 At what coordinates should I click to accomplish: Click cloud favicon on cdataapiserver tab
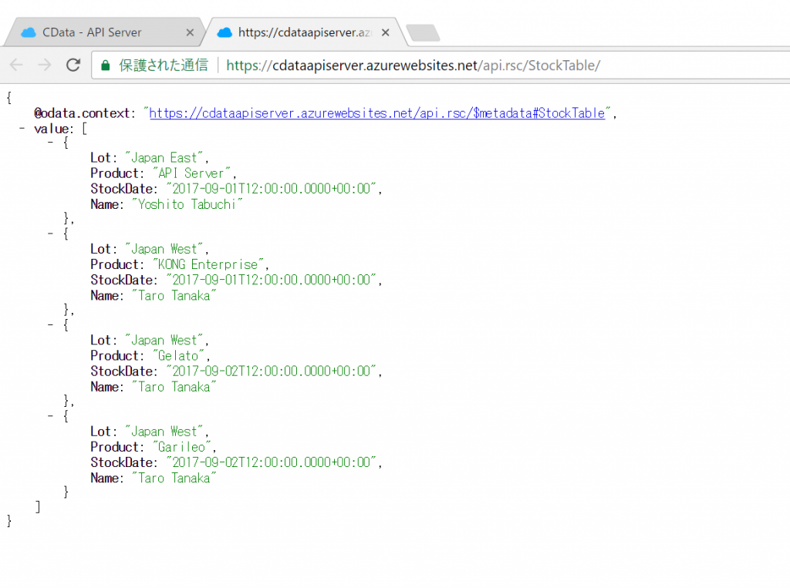coord(225,32)
